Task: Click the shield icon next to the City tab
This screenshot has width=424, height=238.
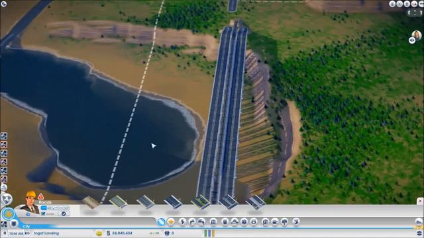Action: click(x=14, y=223)
